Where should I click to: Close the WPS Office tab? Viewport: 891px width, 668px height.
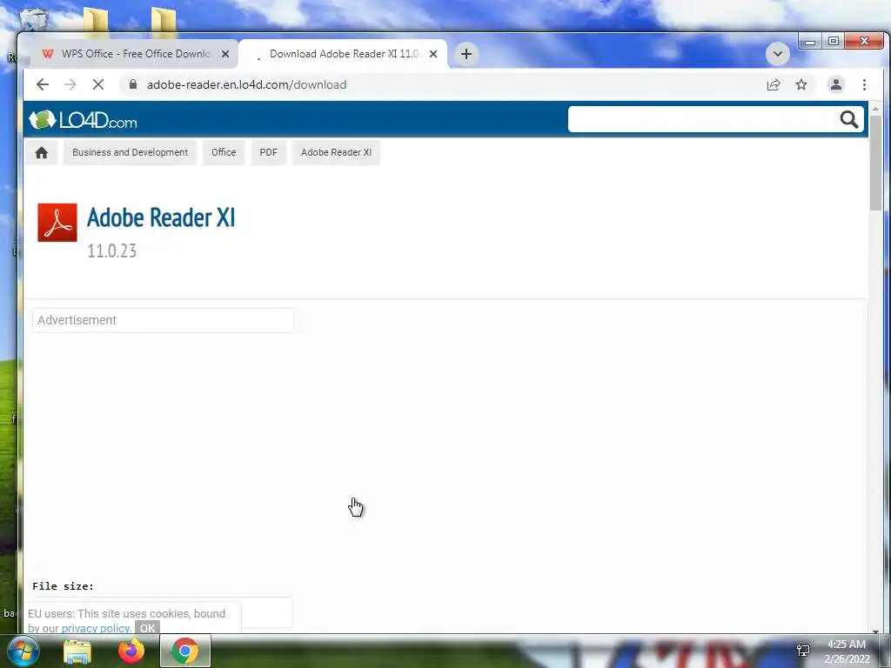coord(225,54)
